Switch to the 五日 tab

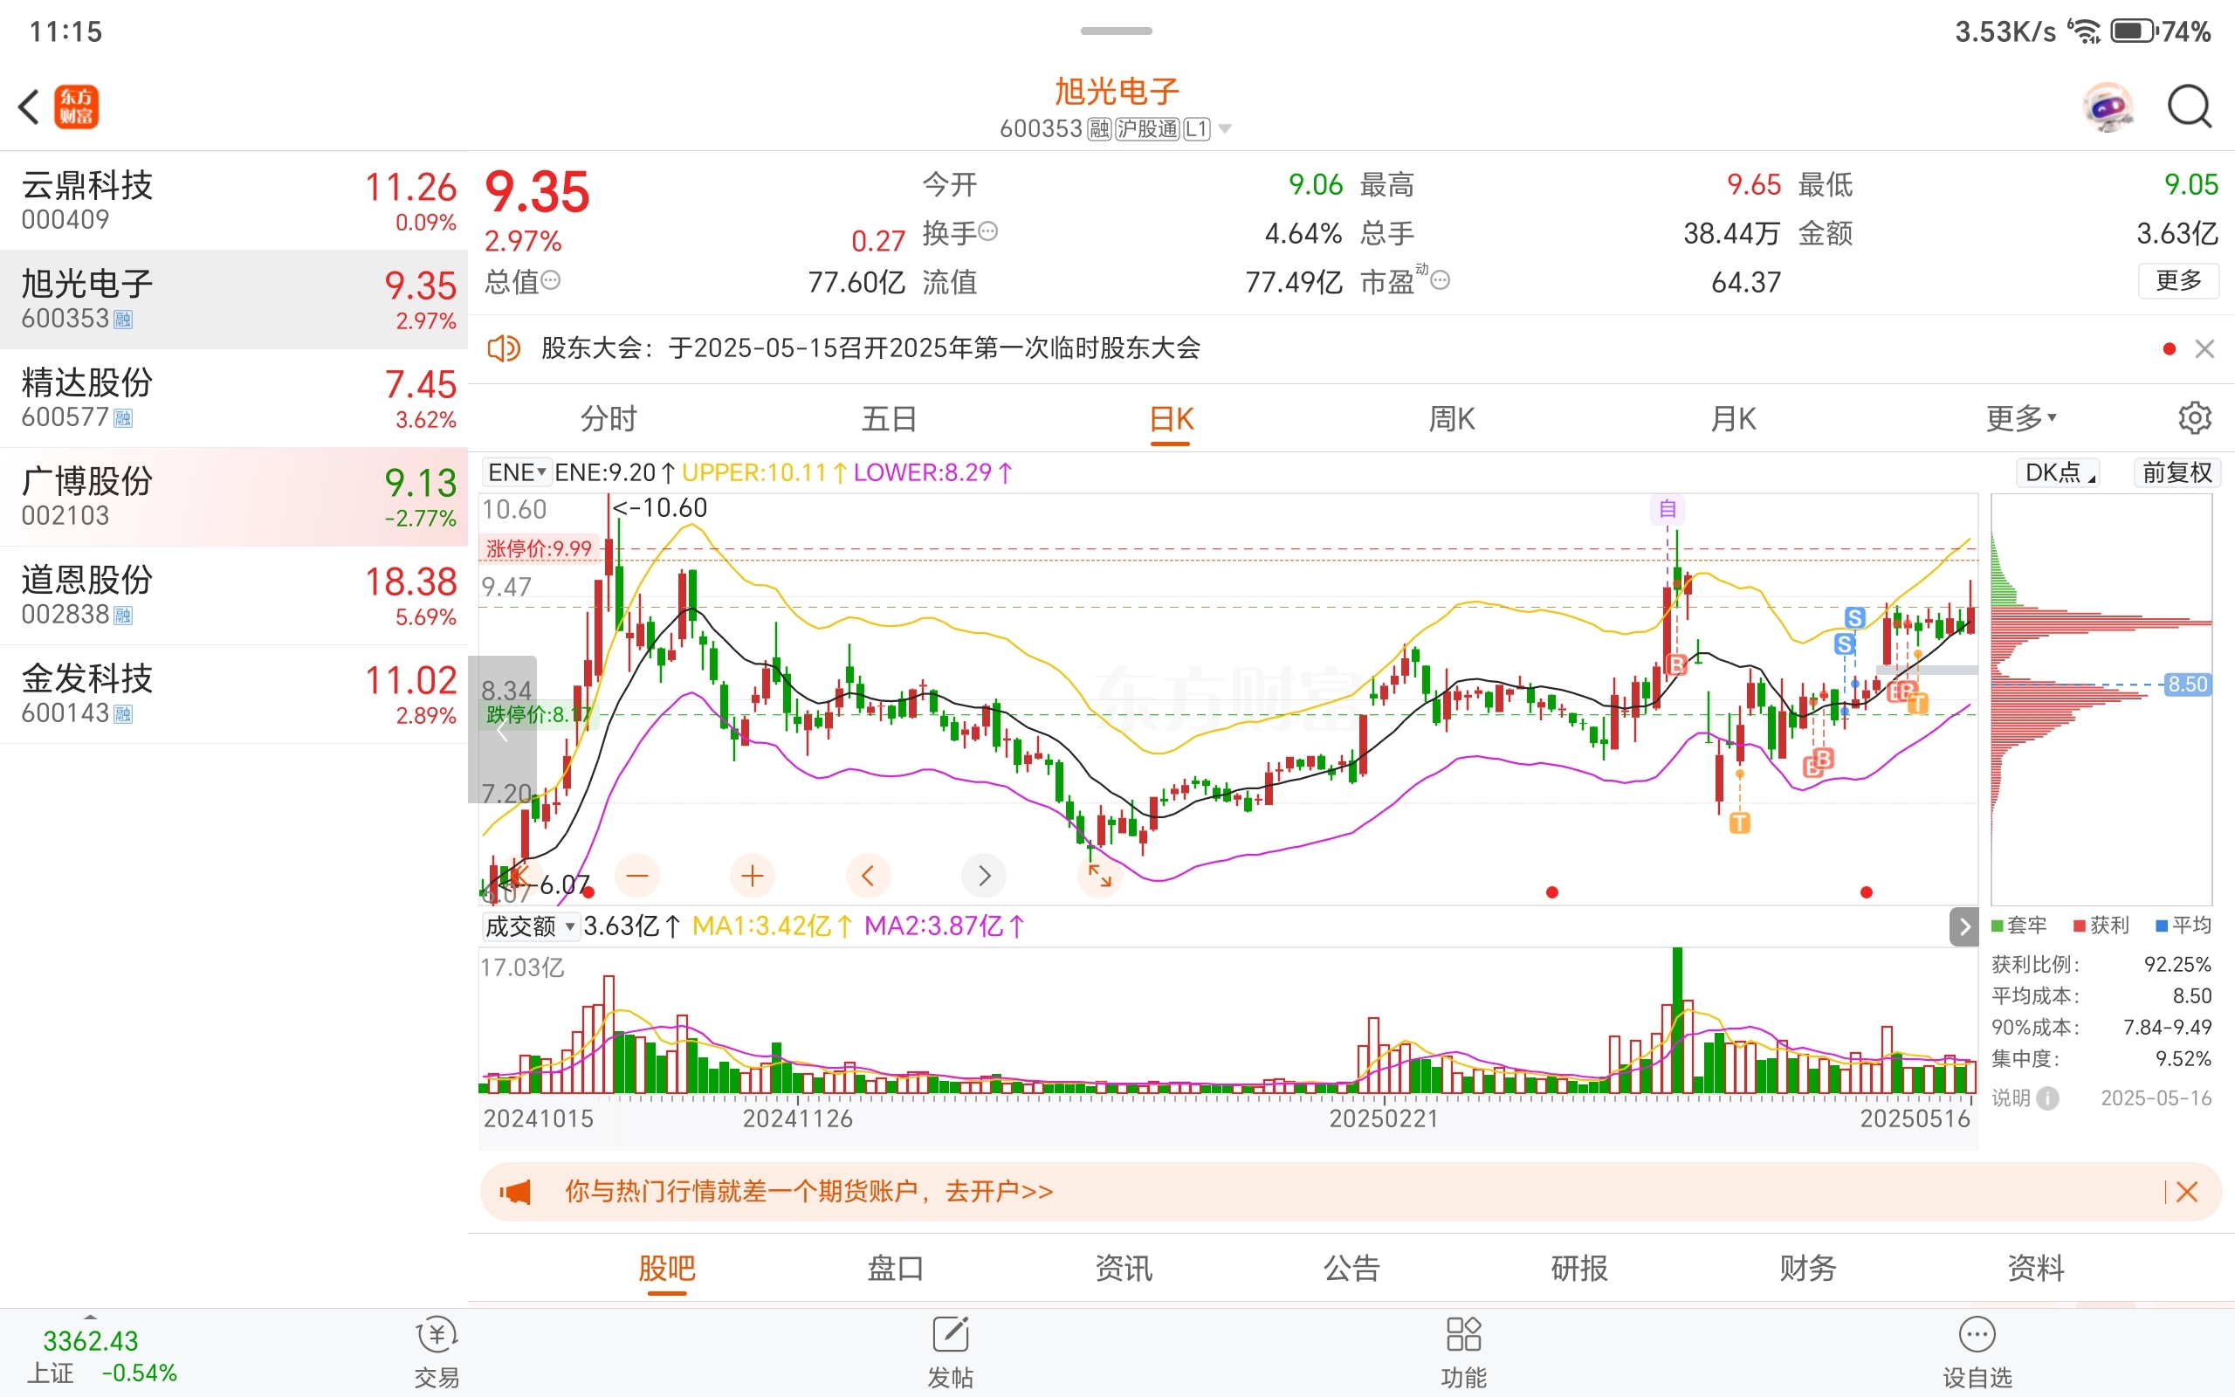click(890, 418)
